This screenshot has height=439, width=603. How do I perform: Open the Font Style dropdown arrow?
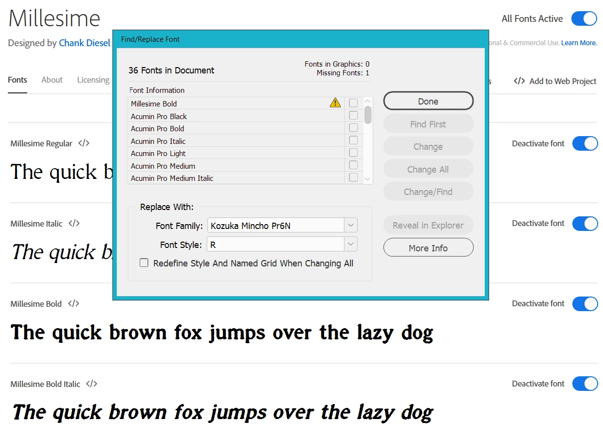click(351, 244)
